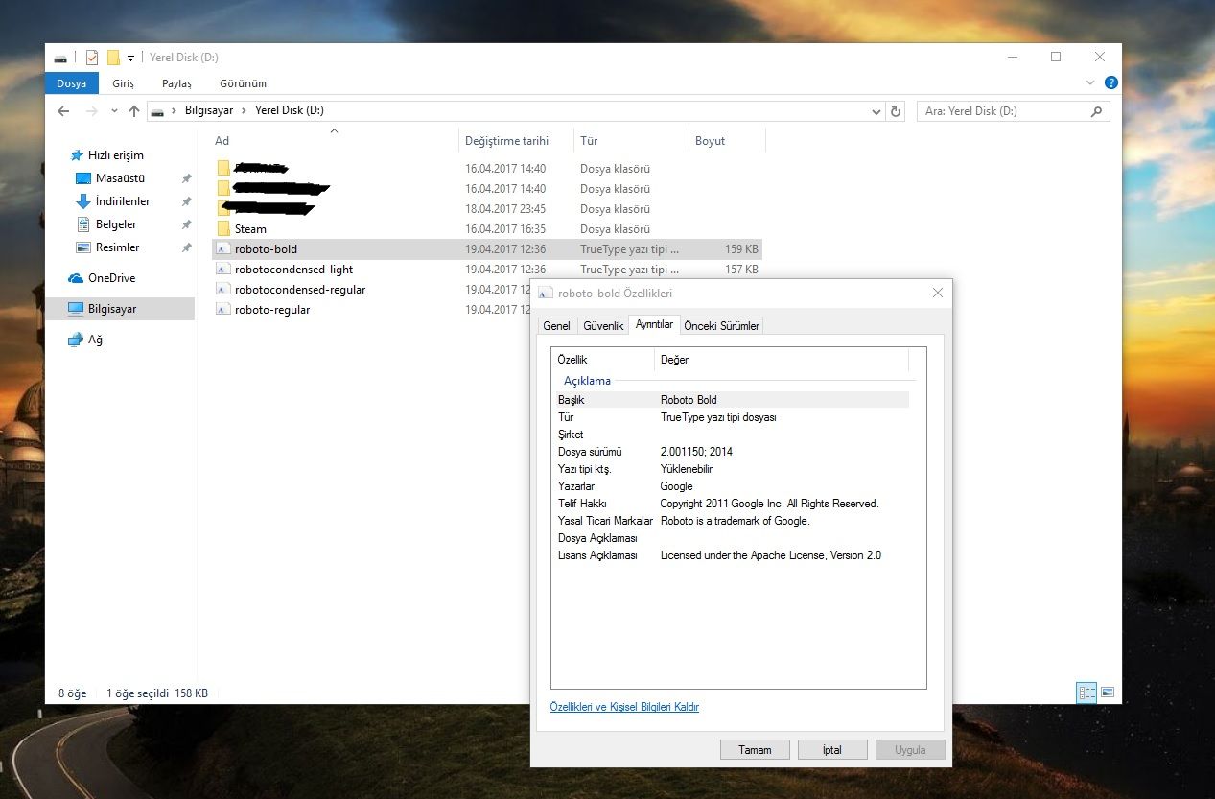Click the font icon of robotocondensed-light
This screenshot has width=1215, height=799.
coord(223,270)
